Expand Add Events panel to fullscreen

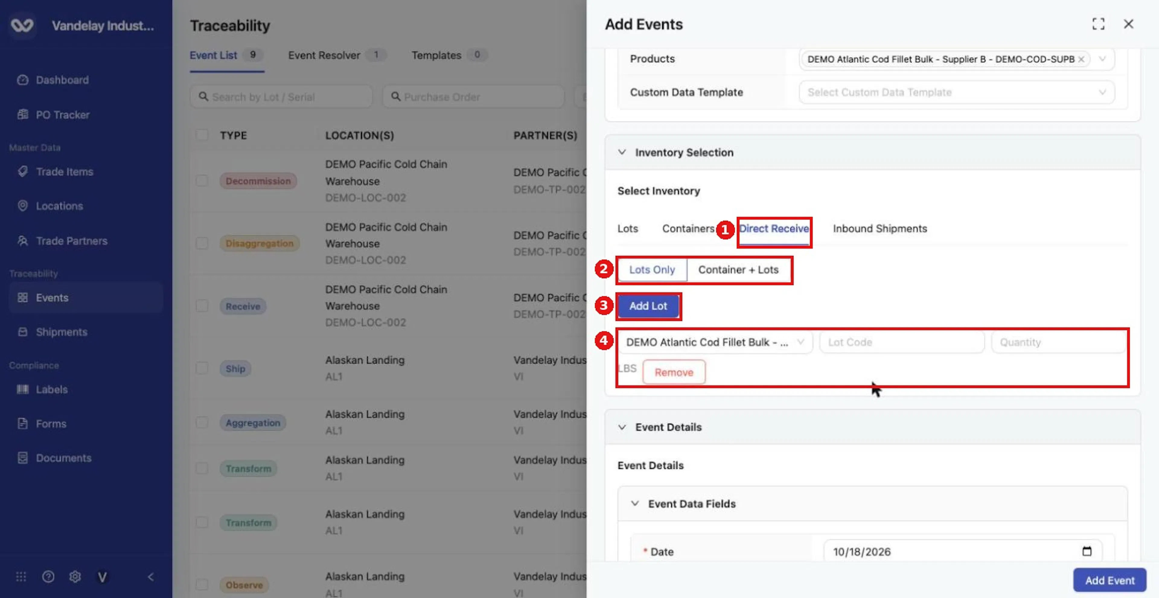(x=1098, y=24)
